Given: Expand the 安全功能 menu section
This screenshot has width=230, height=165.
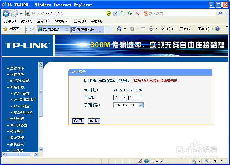Looking at the screenshot, I should coord(17,138).
